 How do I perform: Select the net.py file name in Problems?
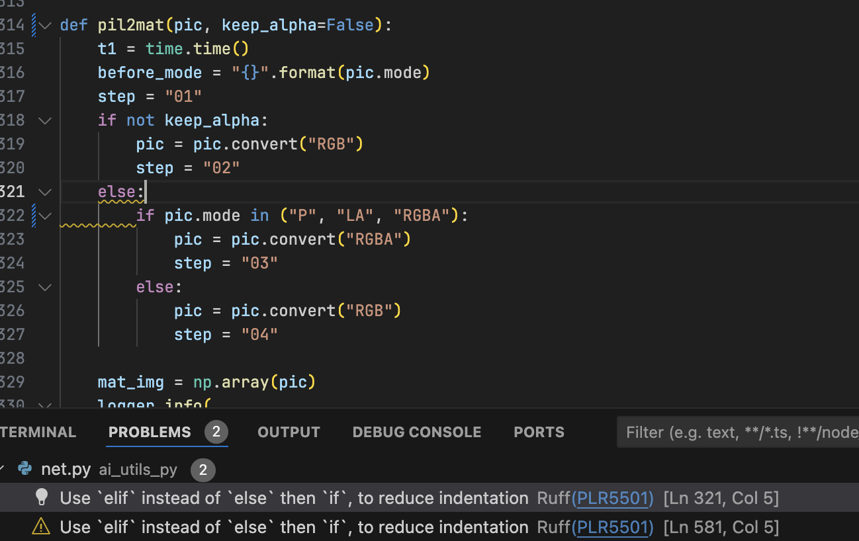(66, 470)
